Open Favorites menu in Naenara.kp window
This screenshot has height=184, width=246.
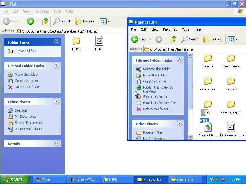click(x=170, y=29)
